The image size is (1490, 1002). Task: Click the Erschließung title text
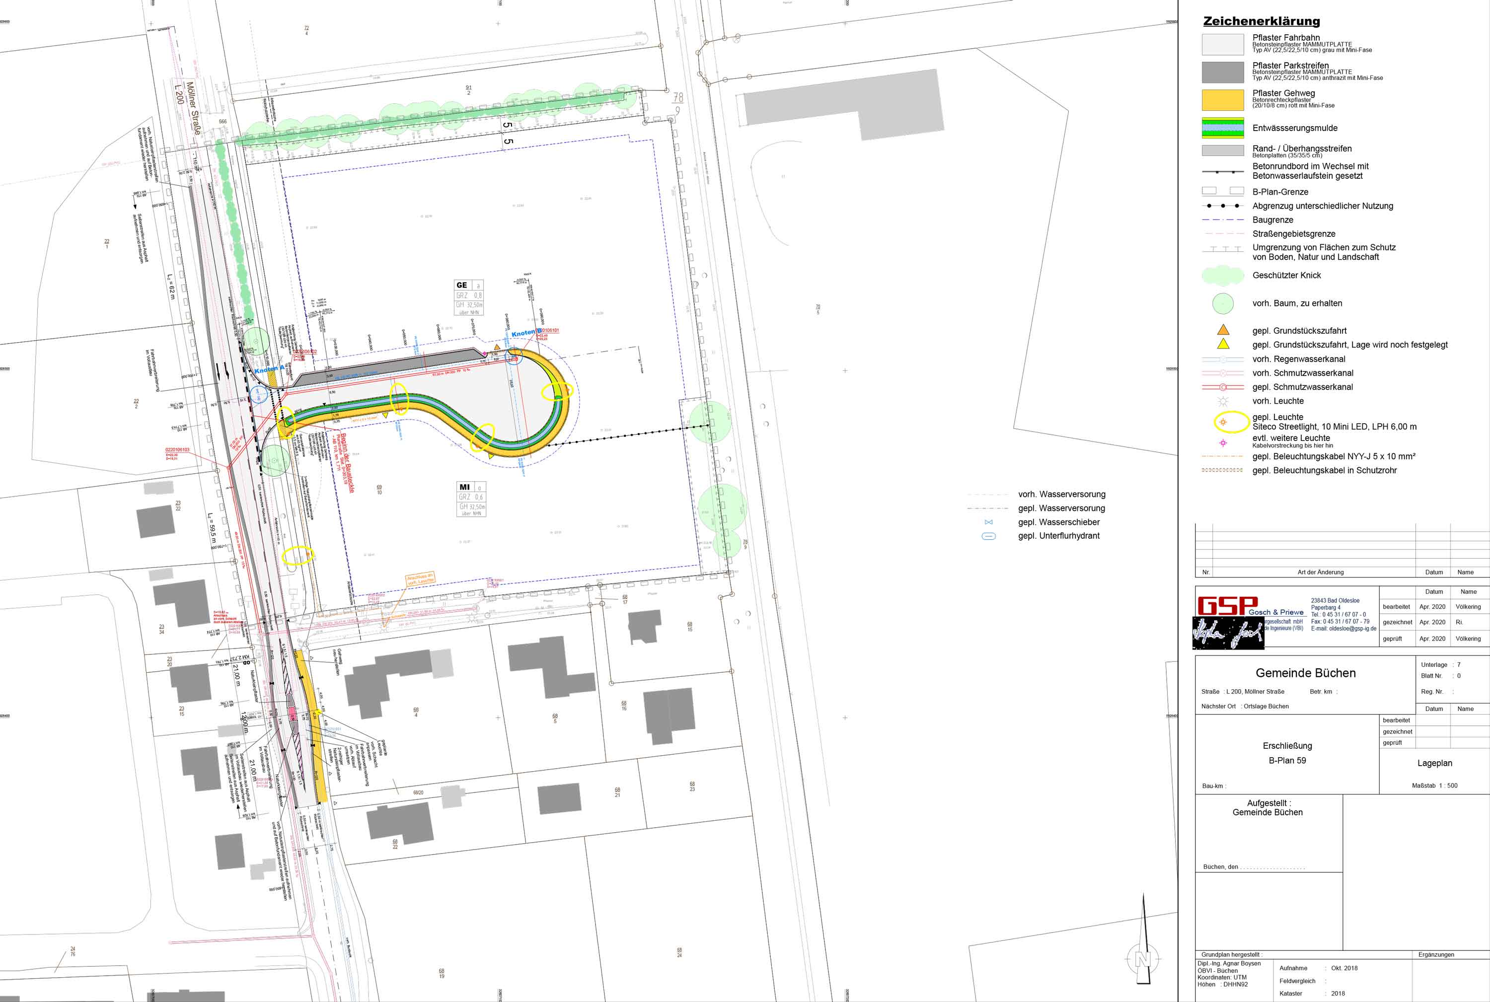click(1287, 746)
